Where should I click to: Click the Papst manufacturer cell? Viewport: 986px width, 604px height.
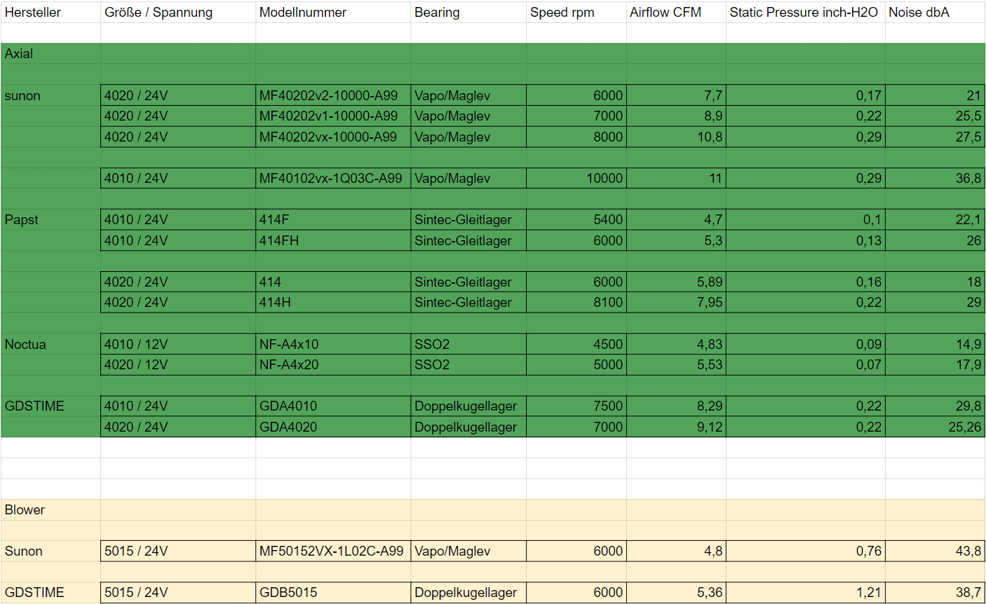(x=50, y=220)
